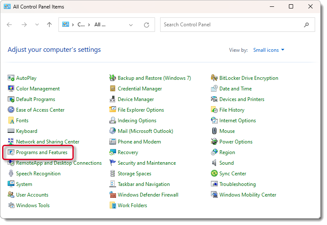Go up one folder level
The image size is (327, 225).
(x=49, y=25)
